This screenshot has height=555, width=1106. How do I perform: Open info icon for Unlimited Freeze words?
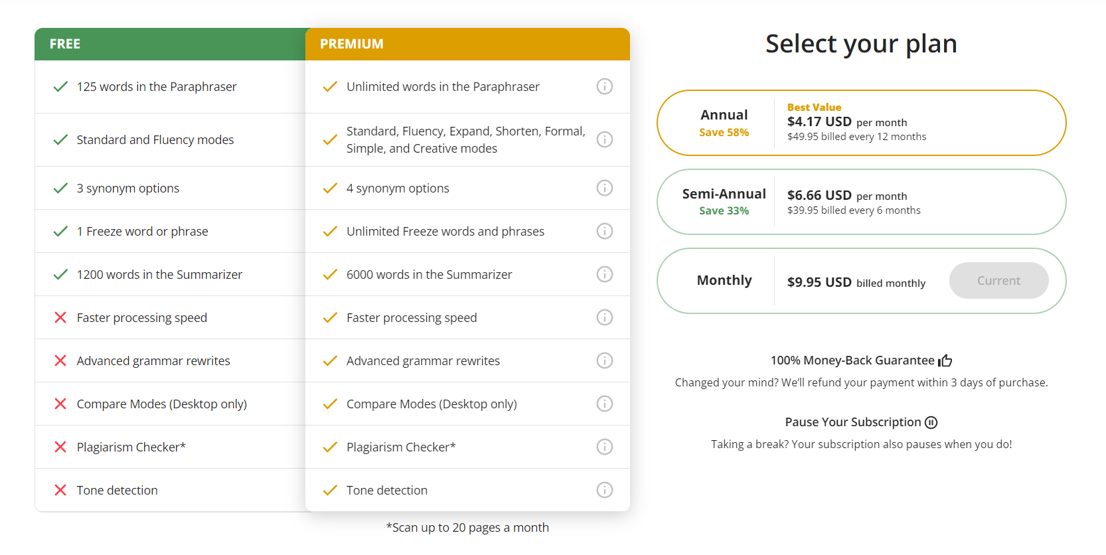(605, 231)
